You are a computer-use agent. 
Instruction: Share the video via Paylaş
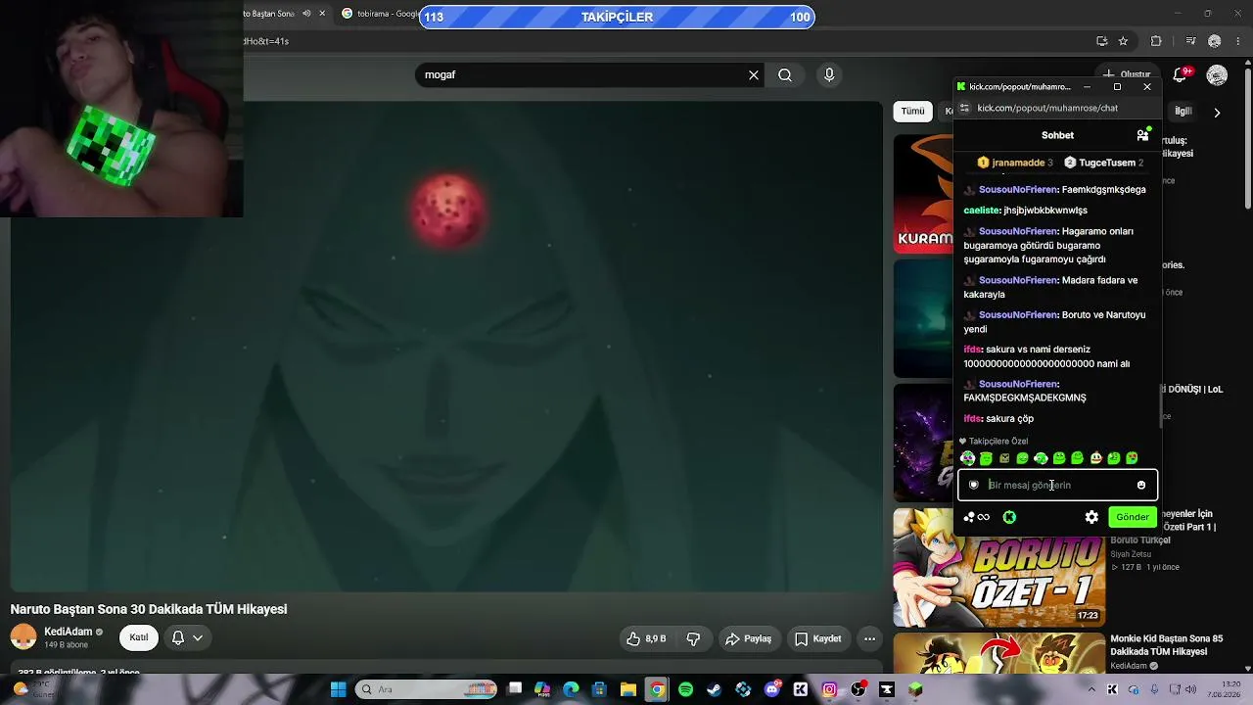(x=748, y=638)
